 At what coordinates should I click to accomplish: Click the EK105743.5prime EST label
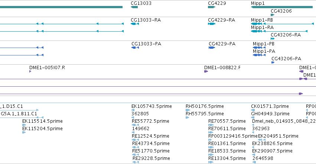point(152,106)
